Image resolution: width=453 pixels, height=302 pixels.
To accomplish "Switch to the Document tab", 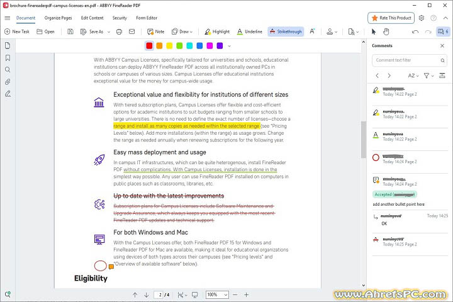I will (x=26, y=18).
